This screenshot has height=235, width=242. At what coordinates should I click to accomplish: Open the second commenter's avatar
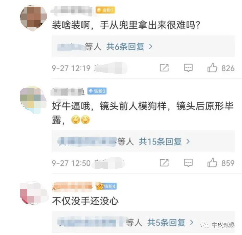pyautogui.click(x=33, y=100)
